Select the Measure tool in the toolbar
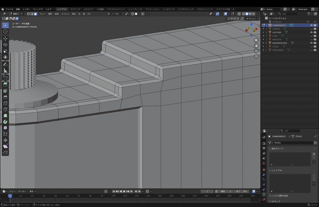Screen dimensions: 319x207 [5, 70]
